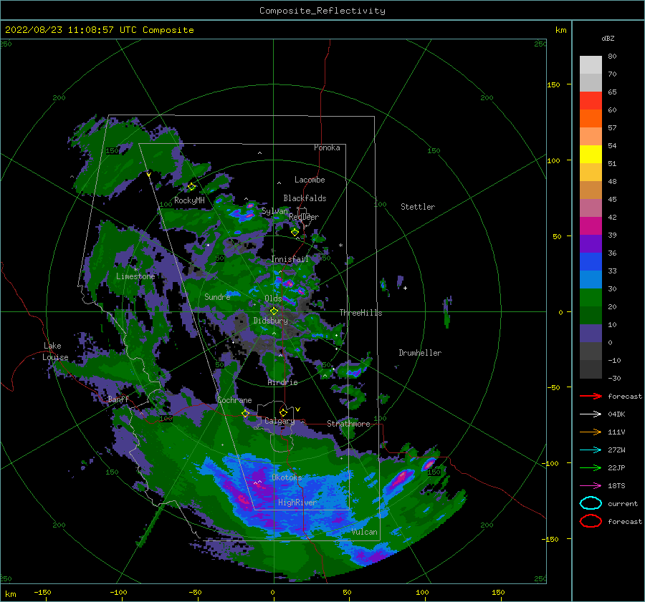Choose the blue 33-36 dBZ swatch

pyautogui.click(x=591, y=262)
